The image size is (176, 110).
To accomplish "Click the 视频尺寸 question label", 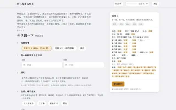I will tap(25, 43).
